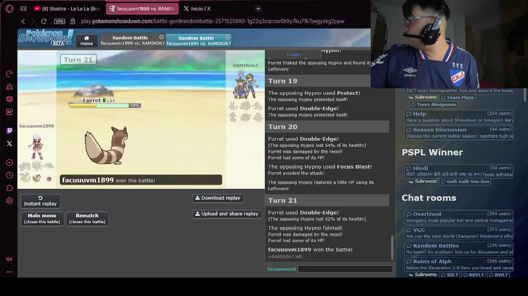Image resolution: width=528 pixels, height=296 pixels.
Task: Click Main menu button
Action: (42, 218)
